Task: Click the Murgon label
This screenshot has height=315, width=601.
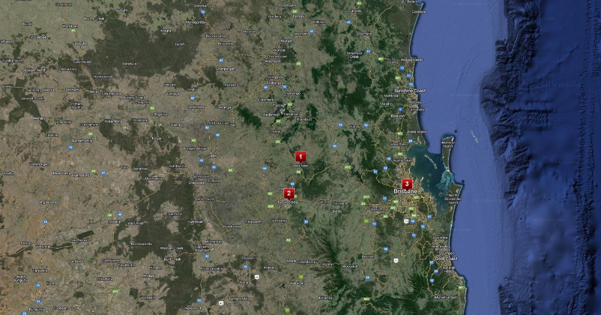Action: coord(287,40)
